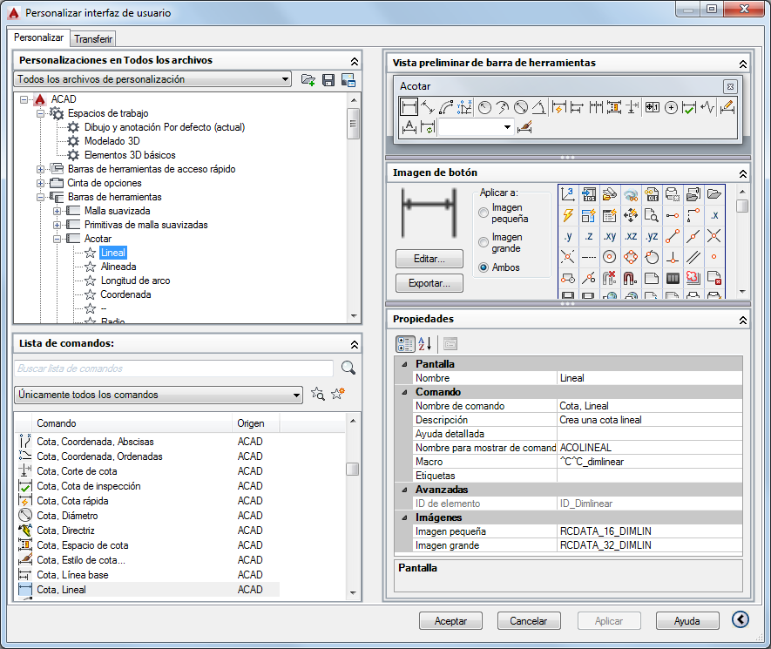Click the Exportar... button
771x649 pixels.
pyautogui.click(x=429, y=283)
